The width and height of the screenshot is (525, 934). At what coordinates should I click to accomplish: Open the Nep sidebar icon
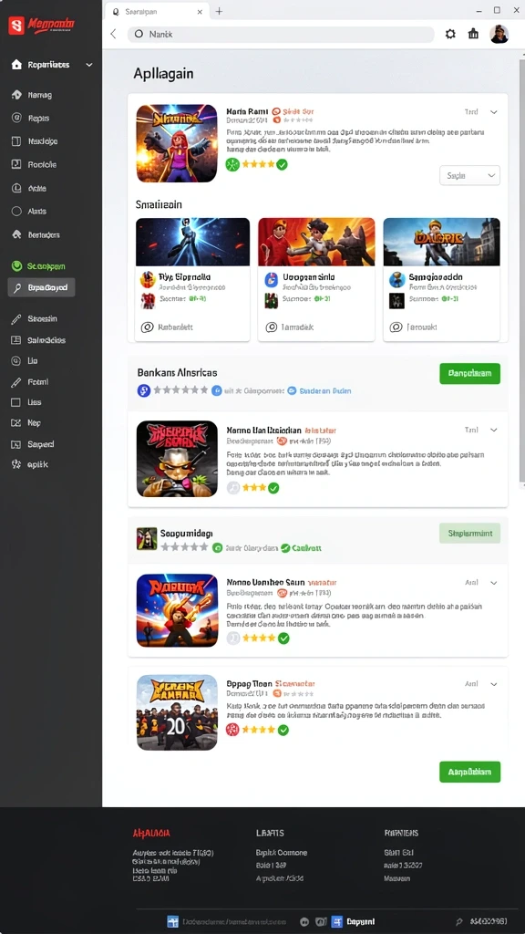click(16, 423)
